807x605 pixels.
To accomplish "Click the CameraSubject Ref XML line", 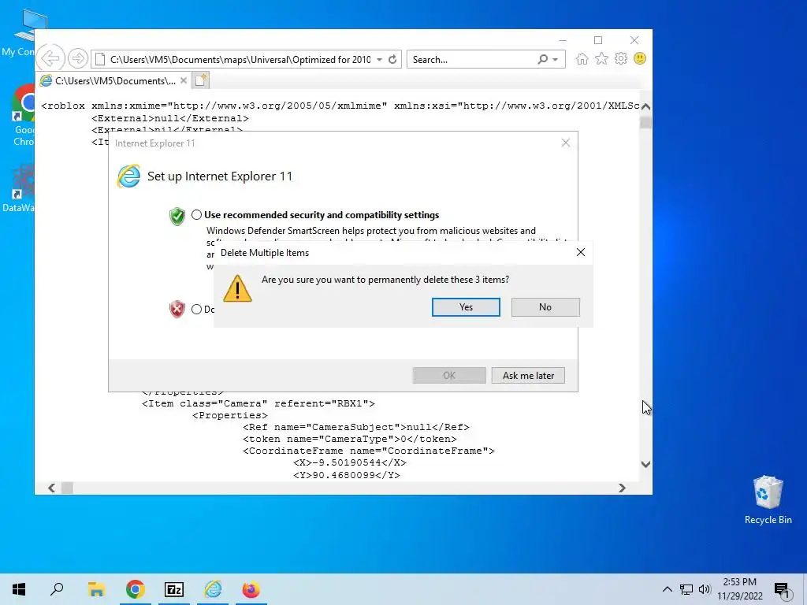I will pyautogui.click(x=356, y=427).
